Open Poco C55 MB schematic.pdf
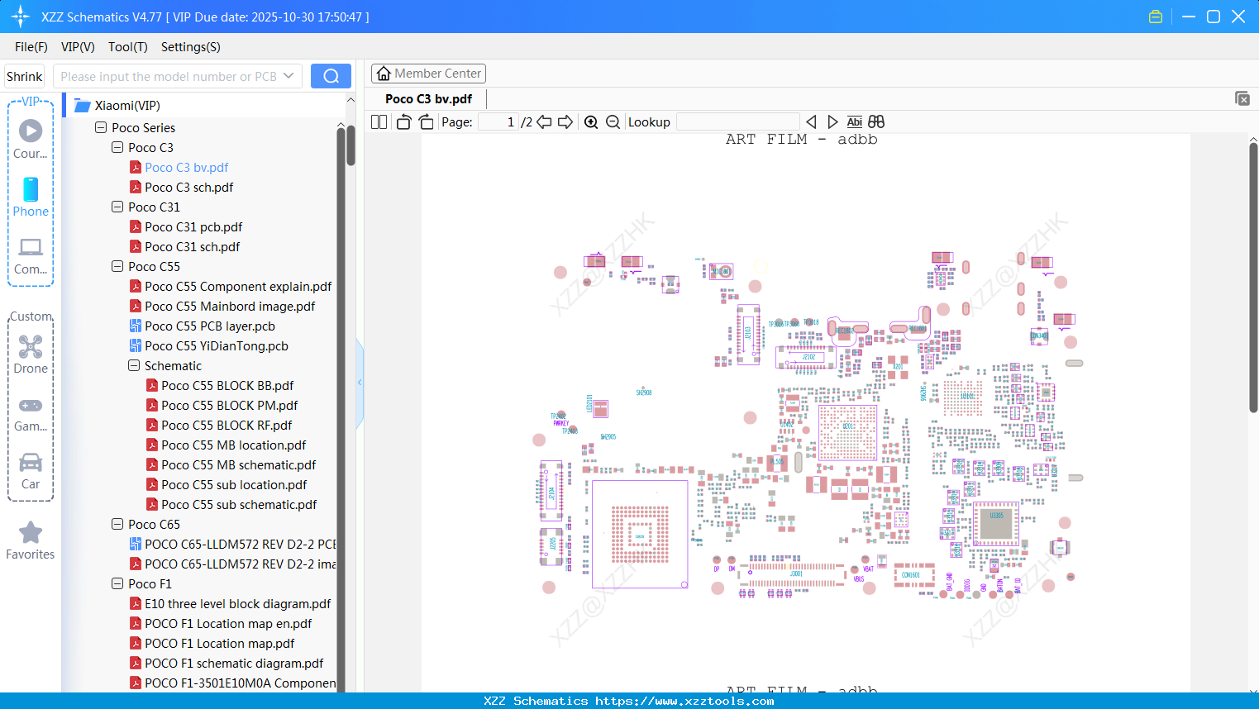Screen dimensions: 1259x709 (x=239, y=464)
